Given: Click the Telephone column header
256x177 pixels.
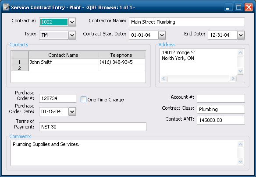Looking at the screenshot, I should coord(122,55).
